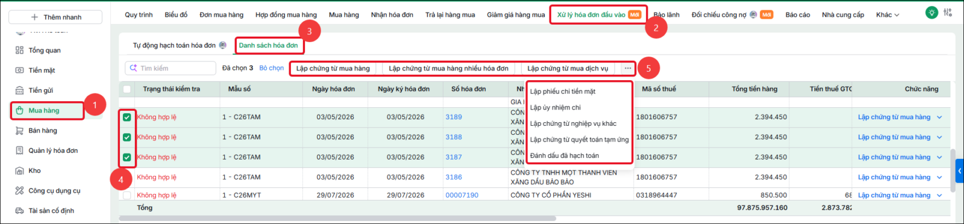
Task: Expand function chevron for invoice 3188 row
Action: pyautogui.click(x=939, y=137)
